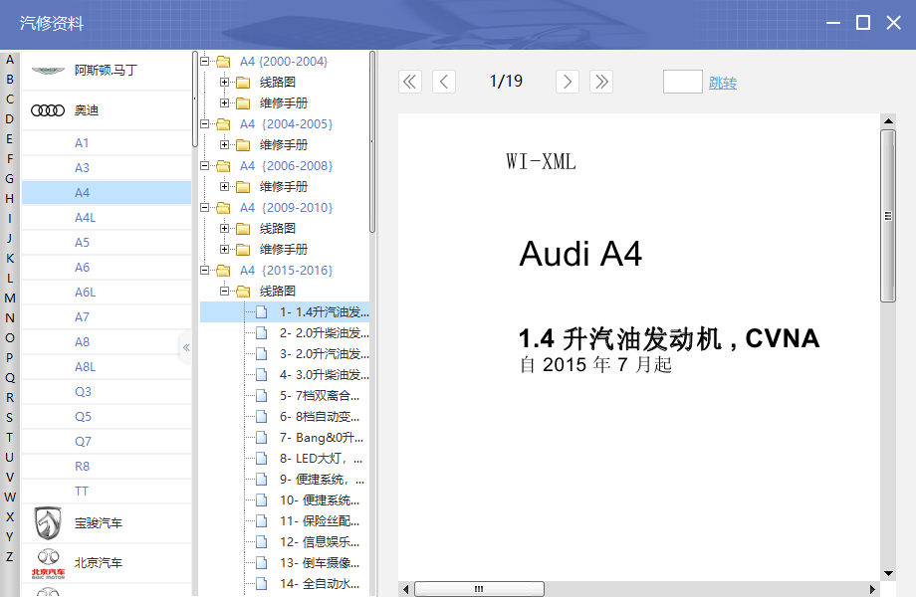916x597 pixels.
Task: Expand 维修手册 under A4 {2000-2004}
Action: [x=224, y=102]
